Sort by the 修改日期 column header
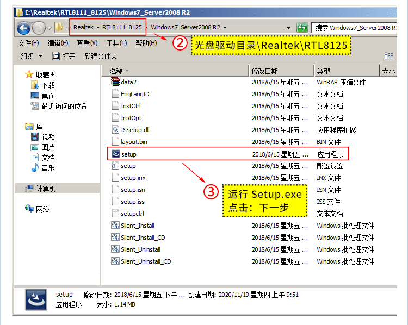This screenshot has width=408, height=325. (x=282, y=71)
